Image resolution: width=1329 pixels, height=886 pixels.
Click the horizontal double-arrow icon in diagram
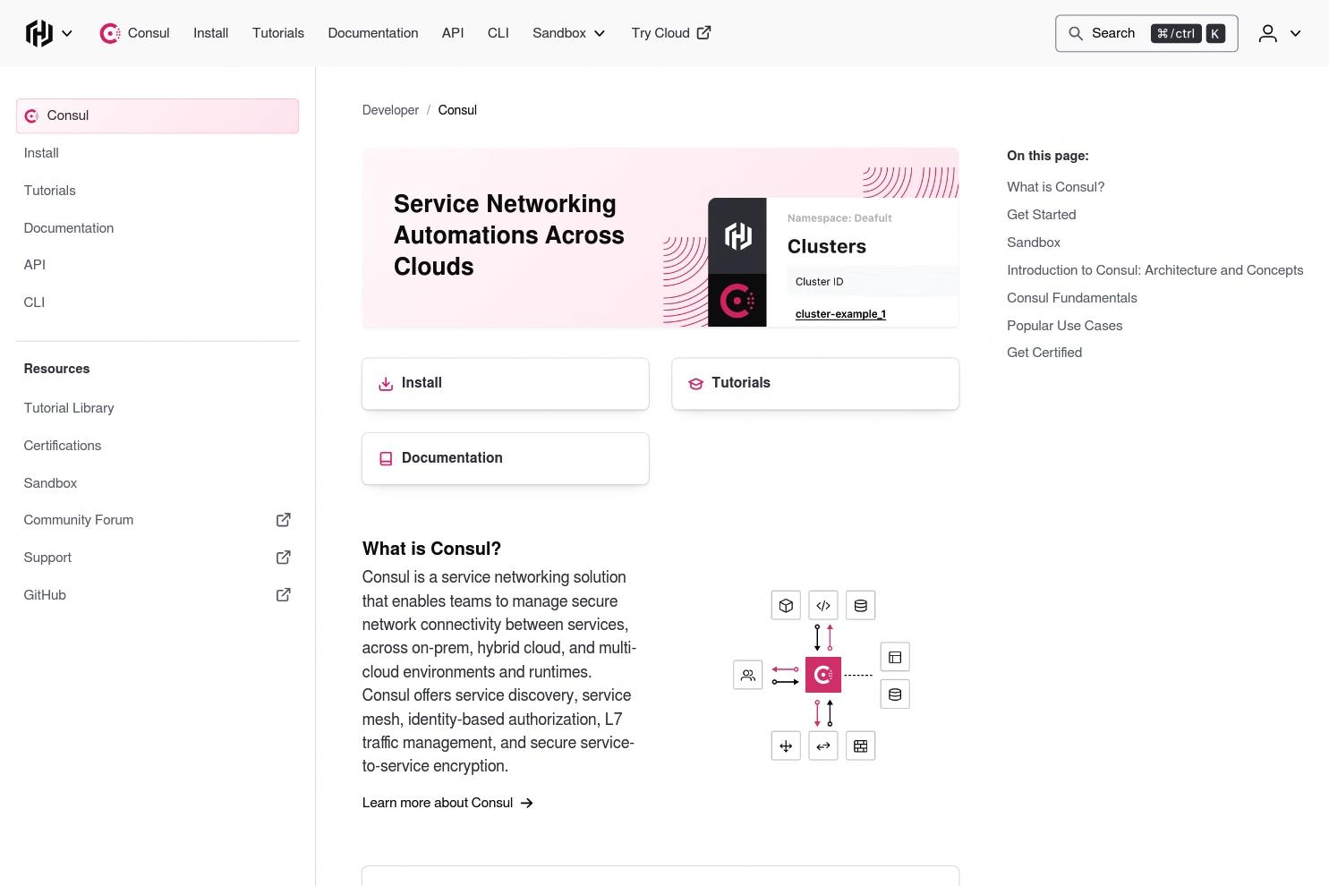(823, 746)
